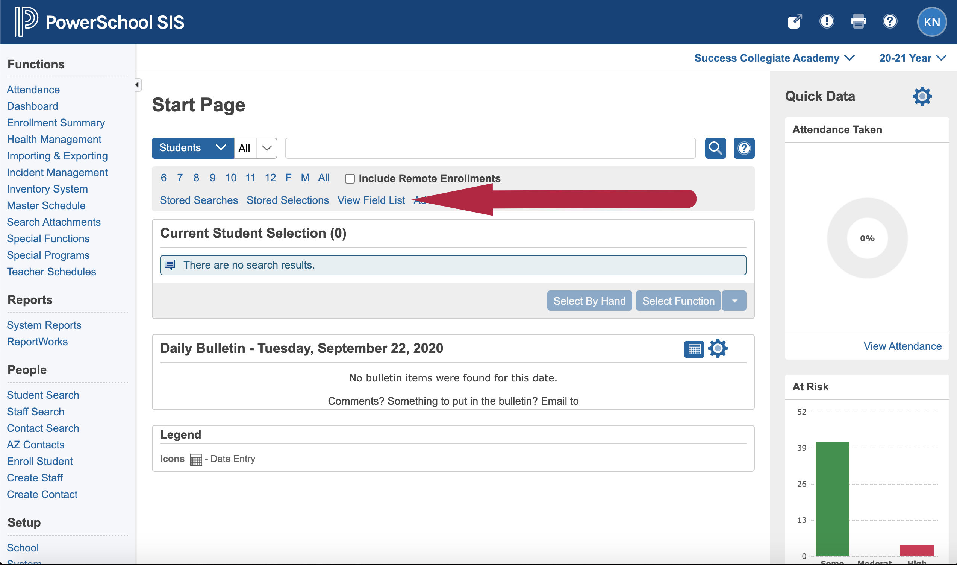Open System Reports in Reports menu
This screenshot has width=957, height=565.
[x=44, y=325]
